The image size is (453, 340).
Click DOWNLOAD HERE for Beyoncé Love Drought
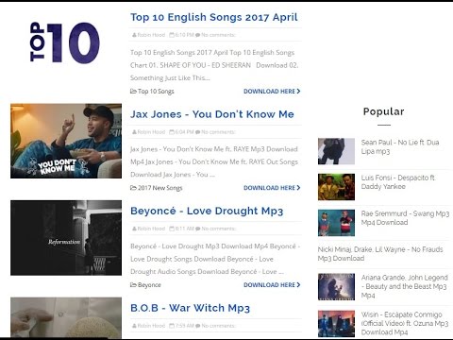272,285
